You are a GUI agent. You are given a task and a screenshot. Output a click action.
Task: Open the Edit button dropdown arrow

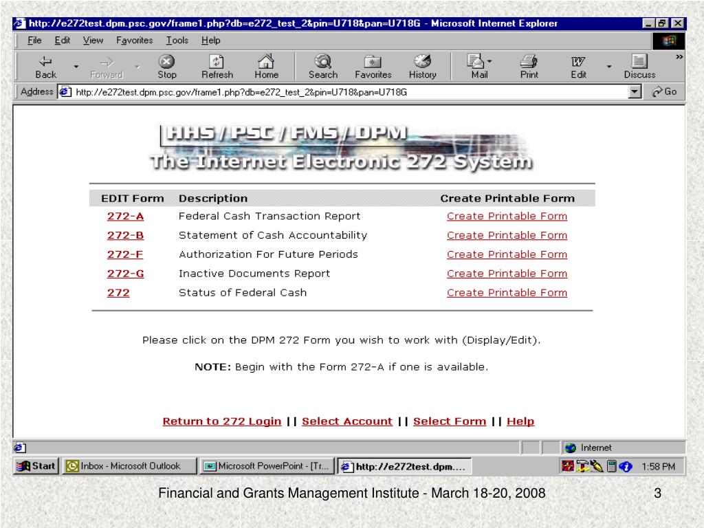click(609, 67)
